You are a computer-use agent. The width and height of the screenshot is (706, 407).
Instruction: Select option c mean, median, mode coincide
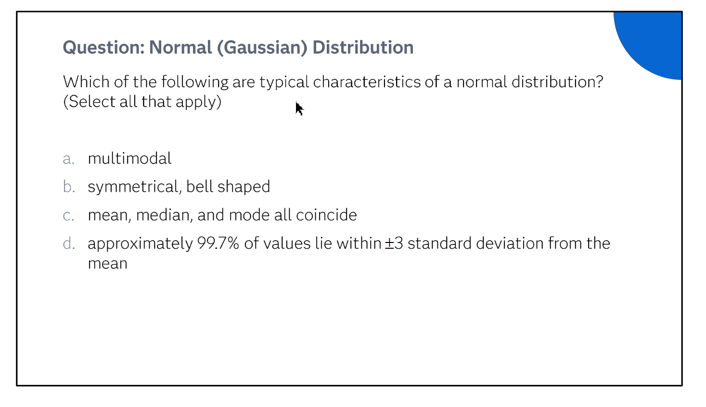[210, 215]
